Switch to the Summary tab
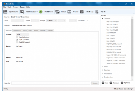Image resolution: width=137 pixels, height=93 pixels. pyautogui.click(x=8, y=30)
